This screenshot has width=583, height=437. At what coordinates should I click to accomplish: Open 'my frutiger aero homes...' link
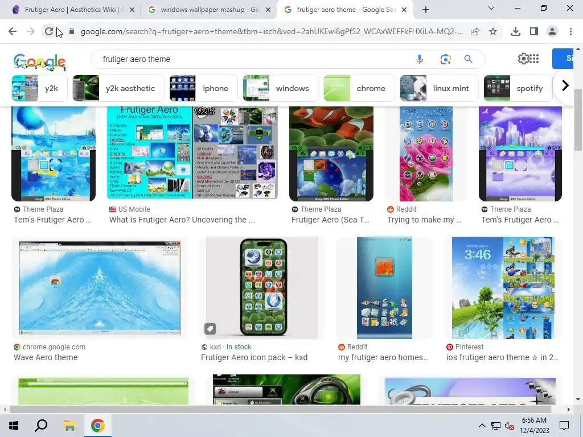click(383, 357)
